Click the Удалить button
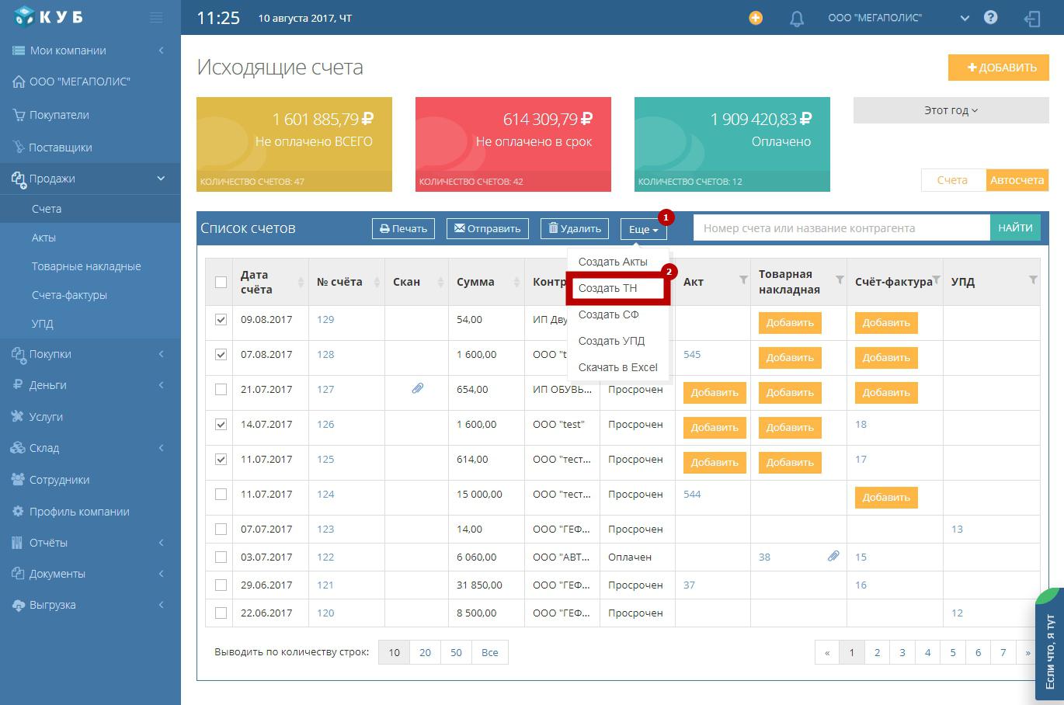The height and width of the screenshot is (705, 1064). pos(574,228)
